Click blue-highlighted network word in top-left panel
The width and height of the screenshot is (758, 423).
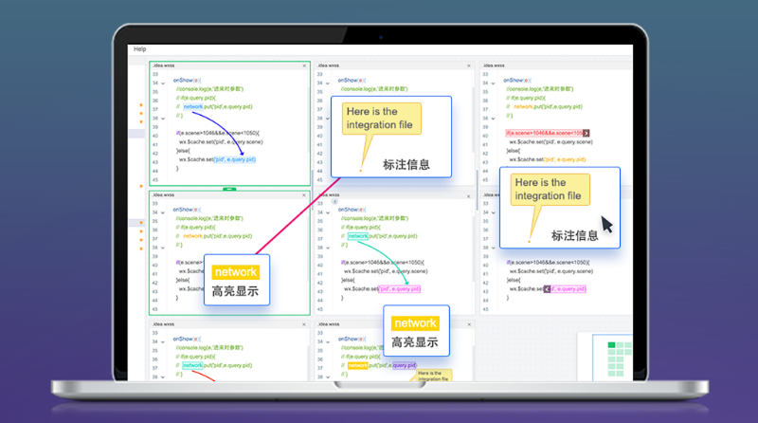pyautogui.click(x=193, y=107)
